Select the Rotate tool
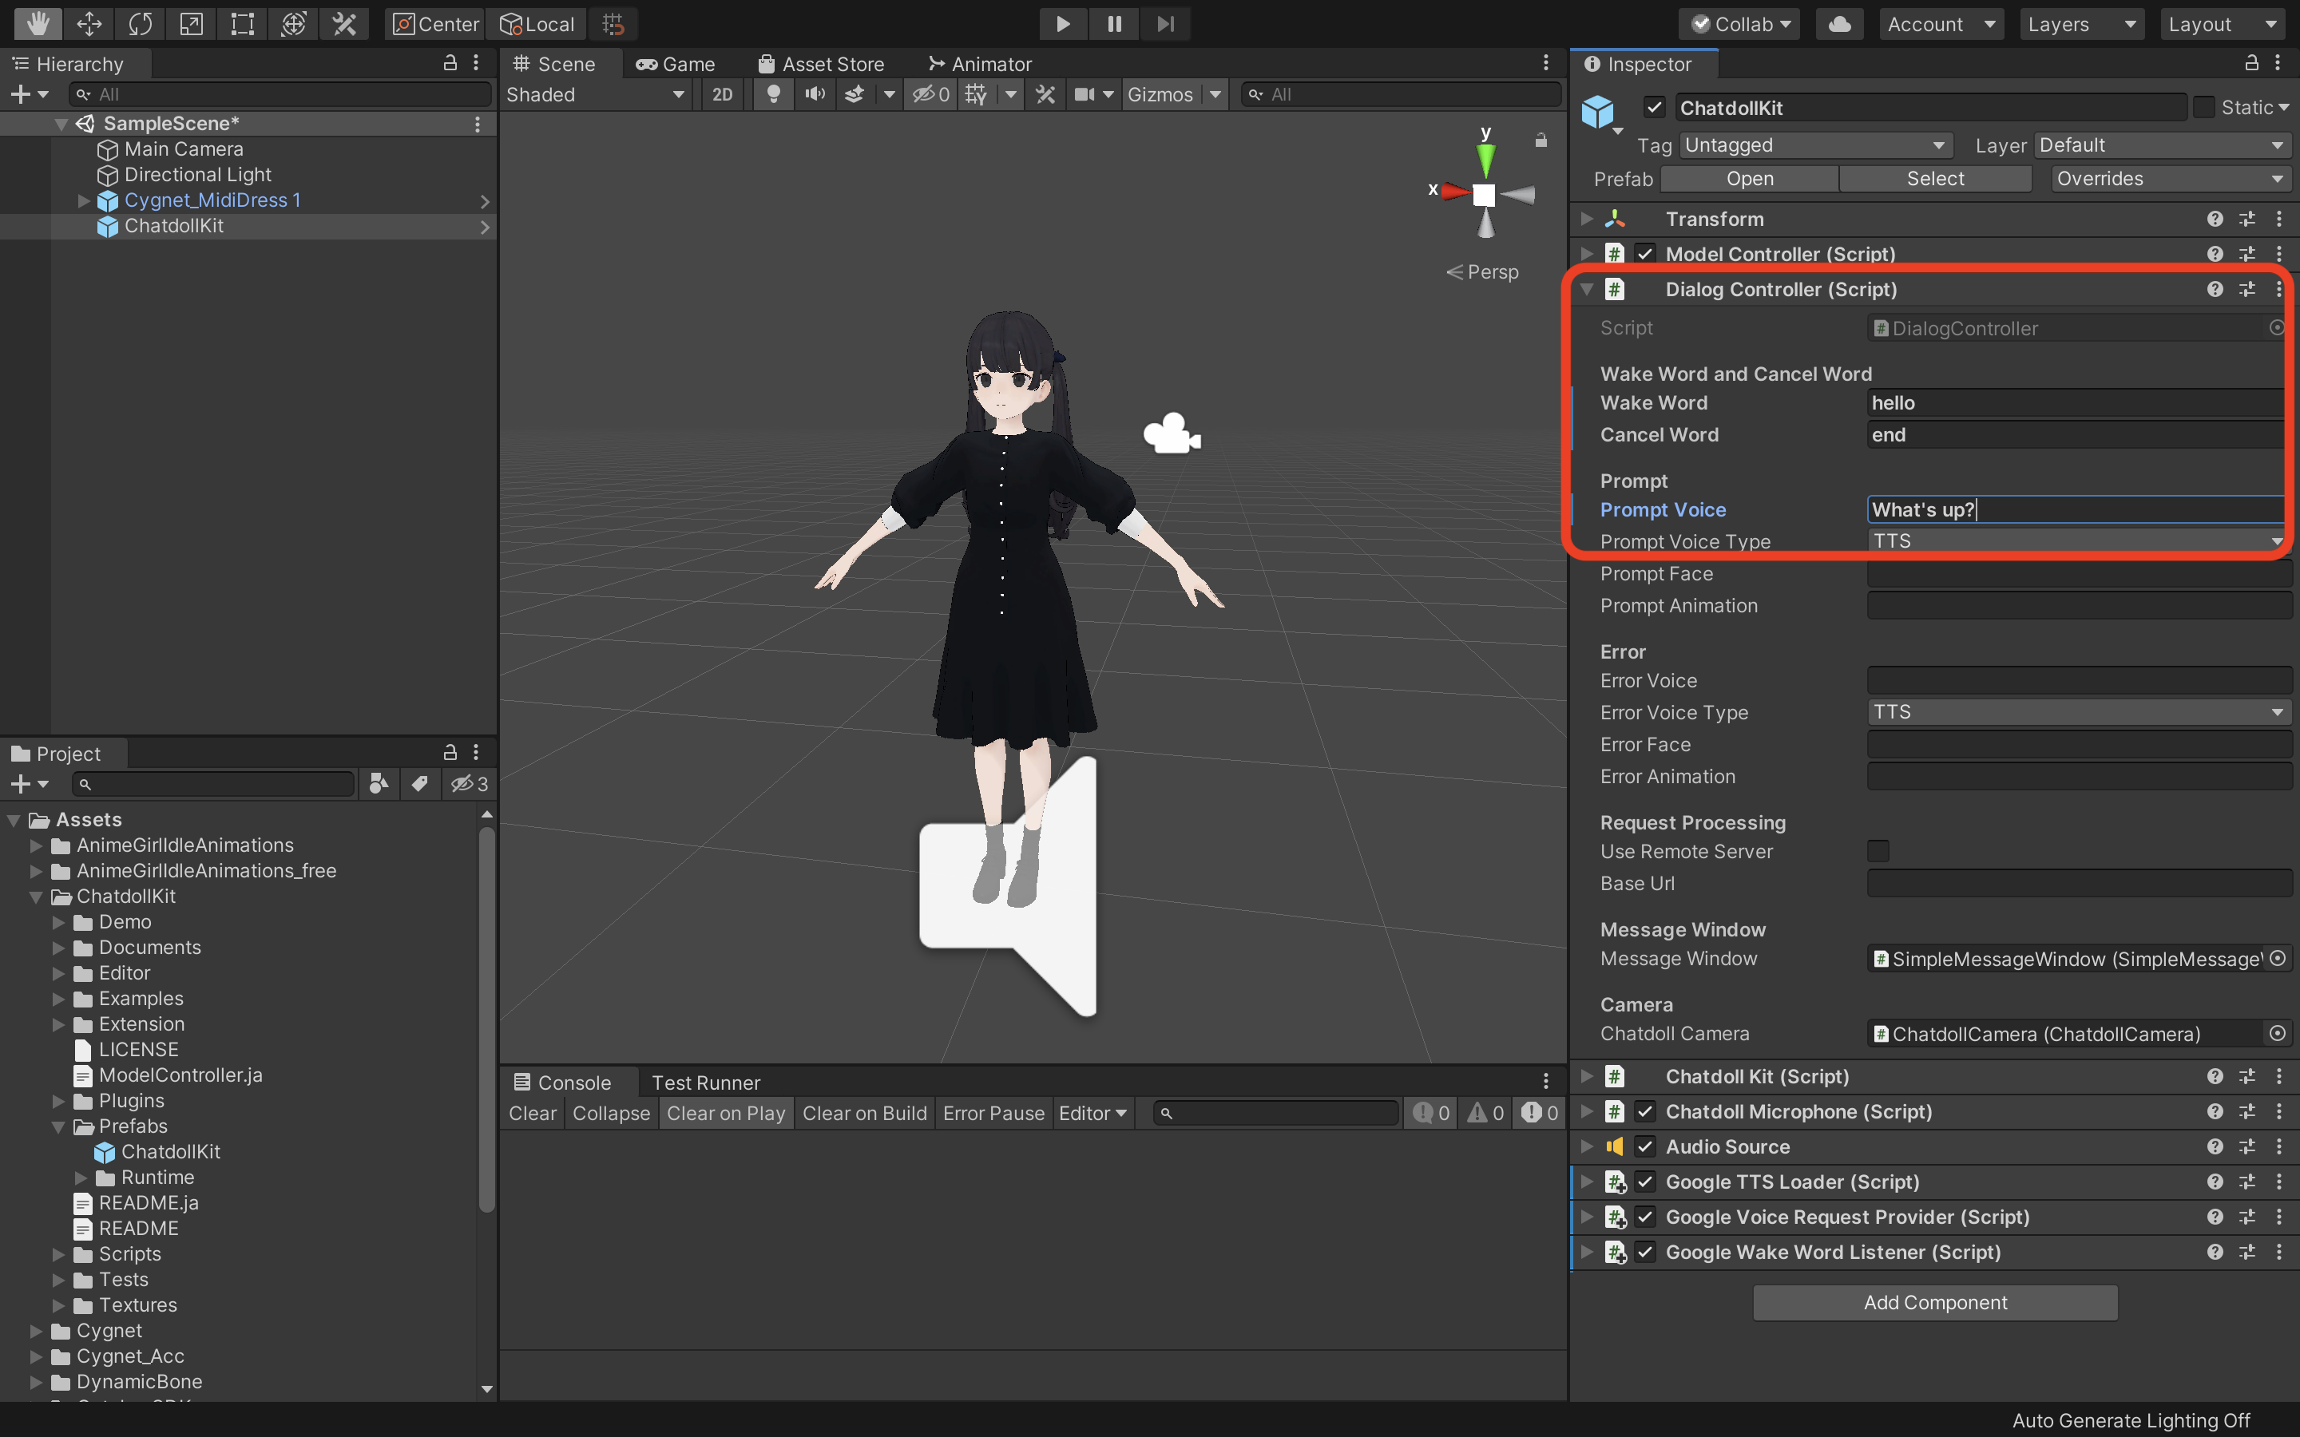 click(x=140, y=24)
